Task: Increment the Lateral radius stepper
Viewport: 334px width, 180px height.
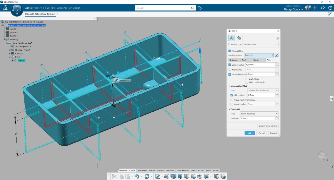Action: 277,64
